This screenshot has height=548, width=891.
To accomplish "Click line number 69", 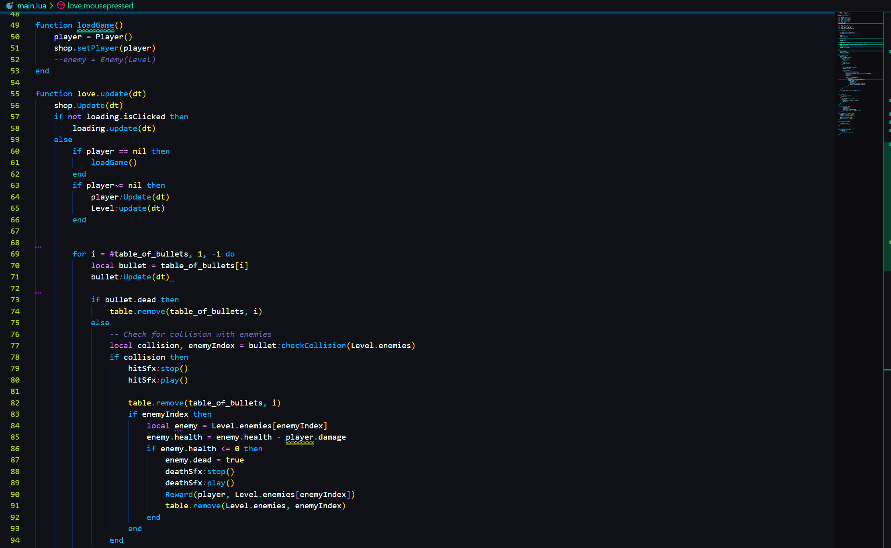I will [15, 254].
